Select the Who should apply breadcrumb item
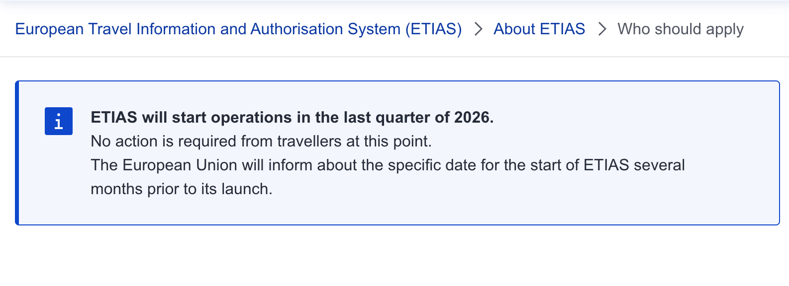This screenshot has width=789, height=286. pos(680,29)
